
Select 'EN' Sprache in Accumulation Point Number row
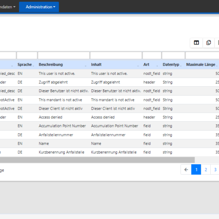(20, 126)
